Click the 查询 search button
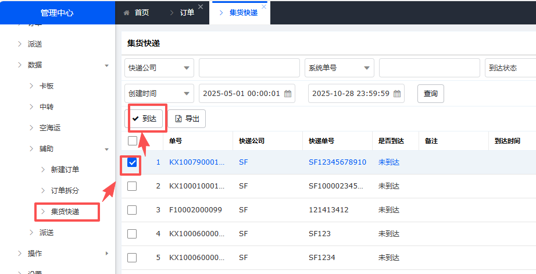 coord(430,94)
